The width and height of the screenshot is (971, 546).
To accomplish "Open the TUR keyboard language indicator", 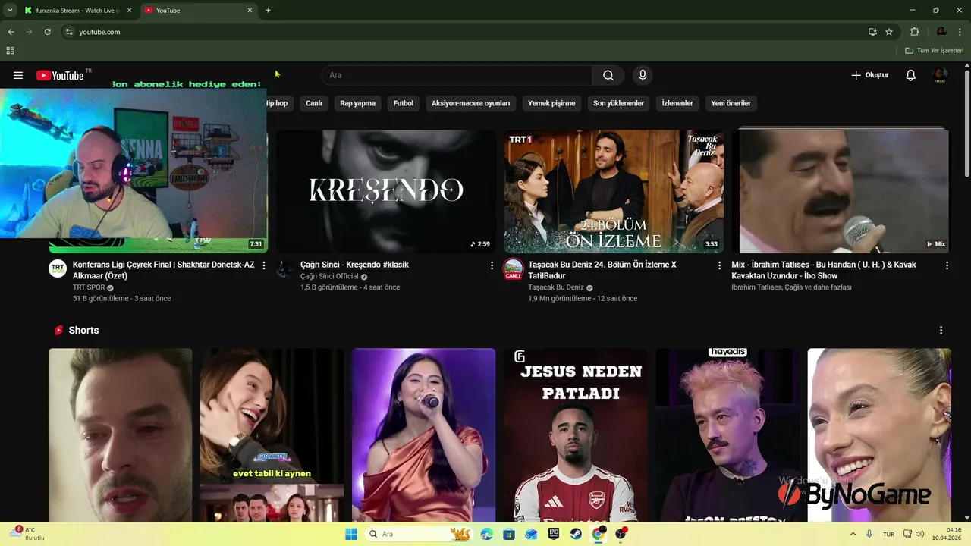I will (888, 534).
